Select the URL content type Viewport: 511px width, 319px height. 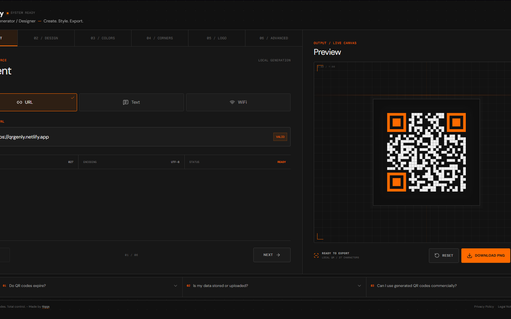tap(38, 102)
